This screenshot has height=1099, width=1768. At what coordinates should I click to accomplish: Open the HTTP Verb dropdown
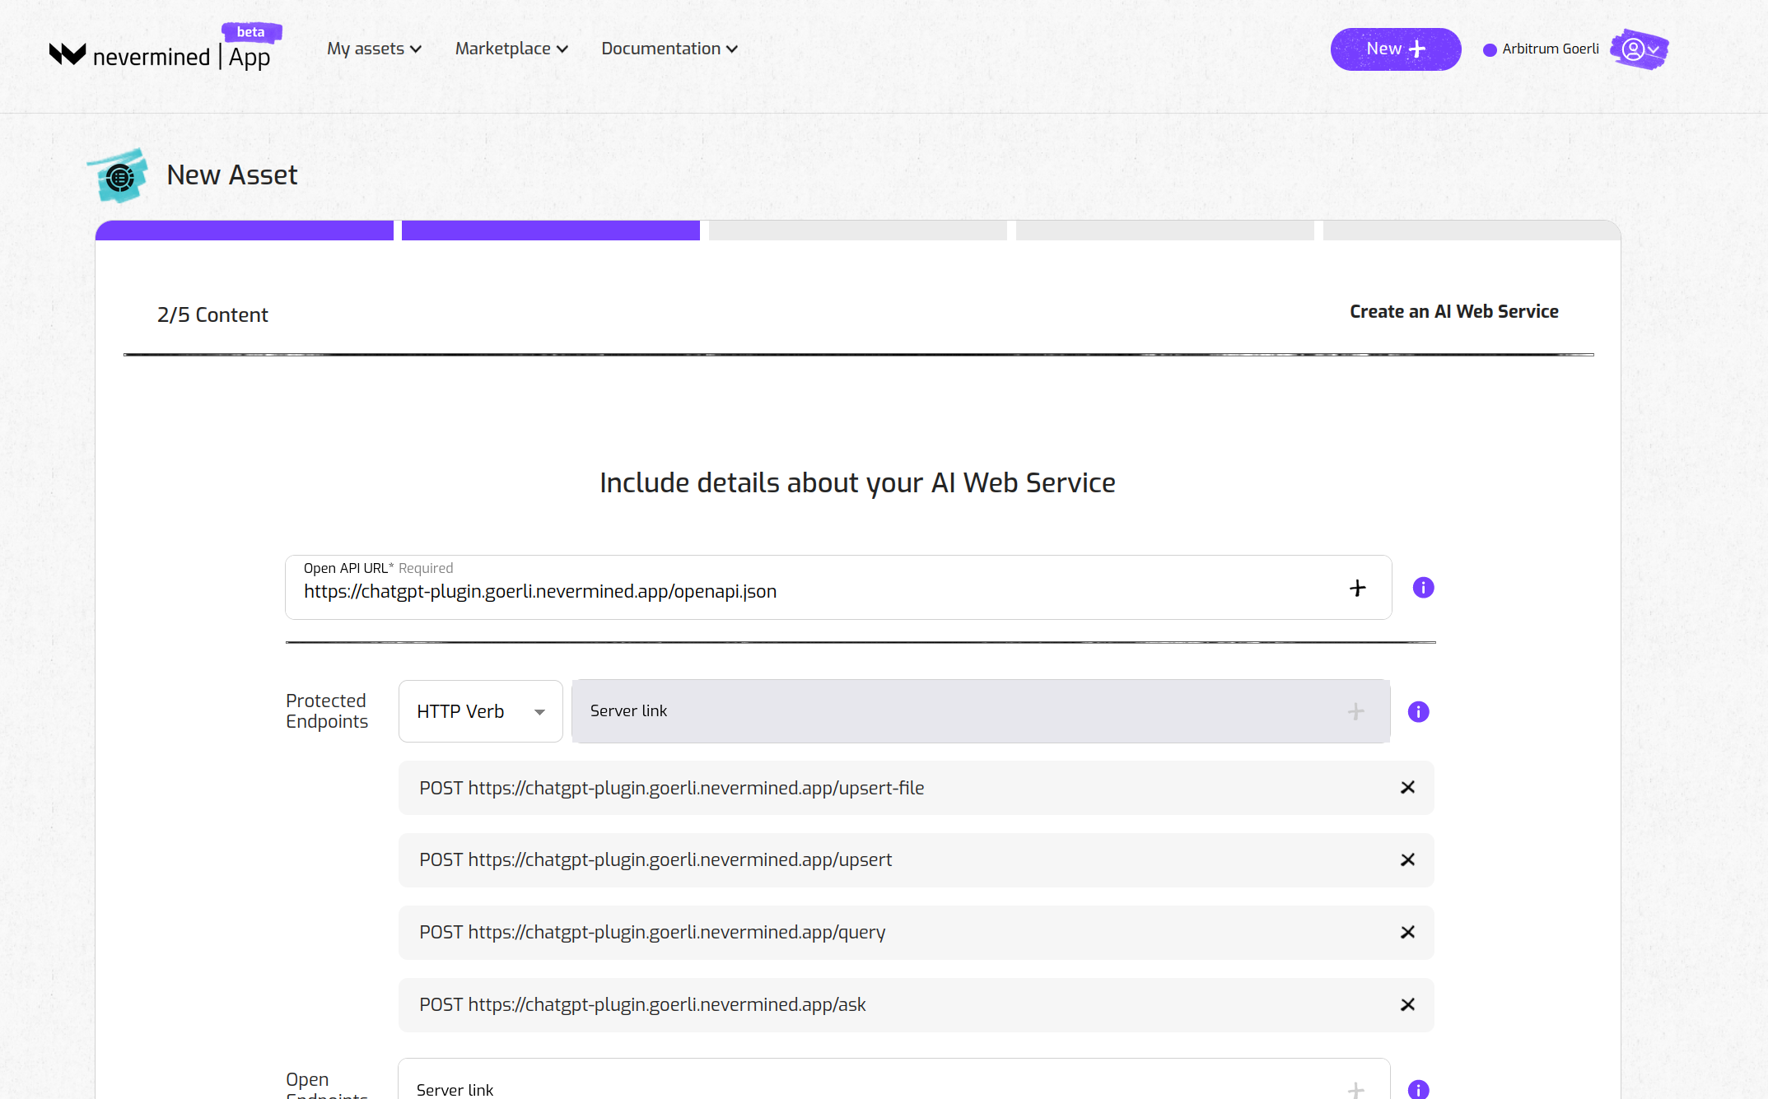click(480, 710)
